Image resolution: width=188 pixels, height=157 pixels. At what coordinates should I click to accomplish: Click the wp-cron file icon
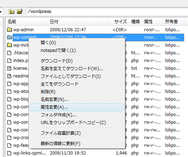[9, 138]
